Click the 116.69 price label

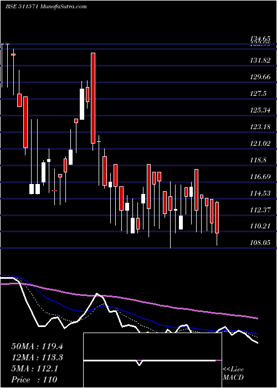point(260,177)
